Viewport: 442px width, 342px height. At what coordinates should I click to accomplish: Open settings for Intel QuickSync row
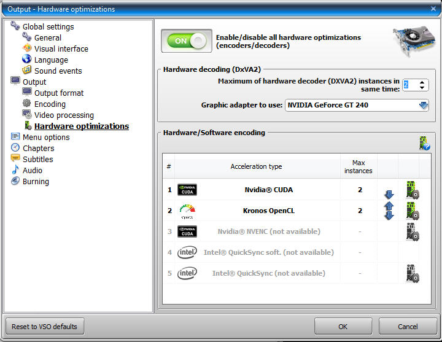point(413,273)
